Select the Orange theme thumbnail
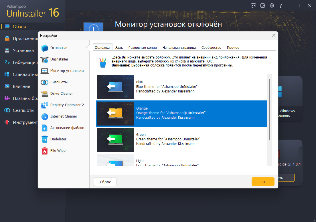Viewport: 316px width, 222px height. pyautogui.click(x=116, y=114)
